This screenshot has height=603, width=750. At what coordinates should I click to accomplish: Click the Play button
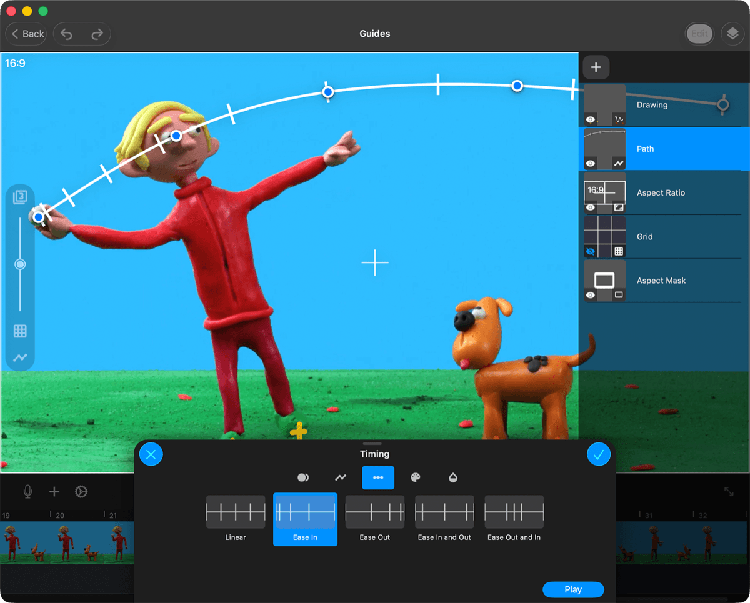pyautogui.click(x=573, y=589)
